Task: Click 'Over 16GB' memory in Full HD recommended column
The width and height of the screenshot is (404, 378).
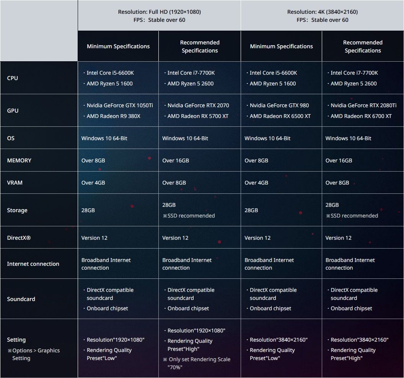Action: point(176,160)
